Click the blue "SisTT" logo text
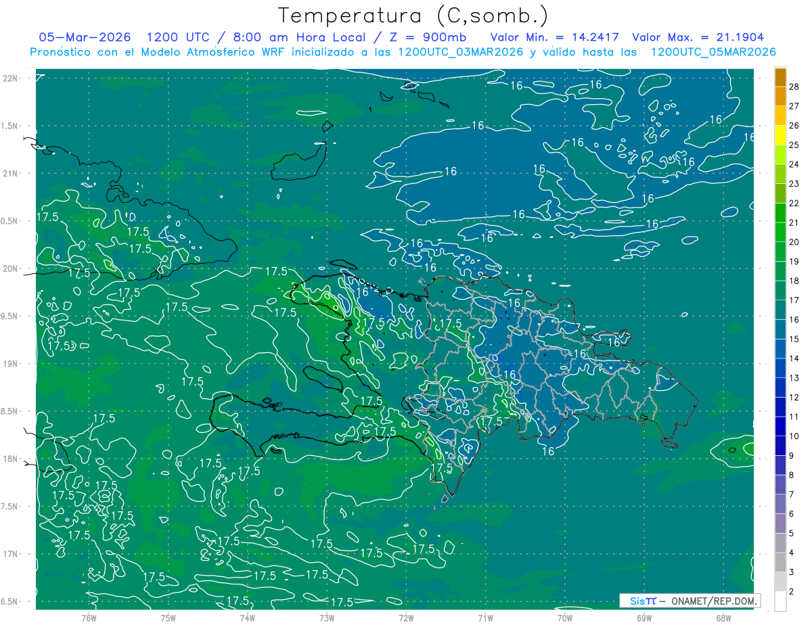812x627 pixels. tap(642, 601)
